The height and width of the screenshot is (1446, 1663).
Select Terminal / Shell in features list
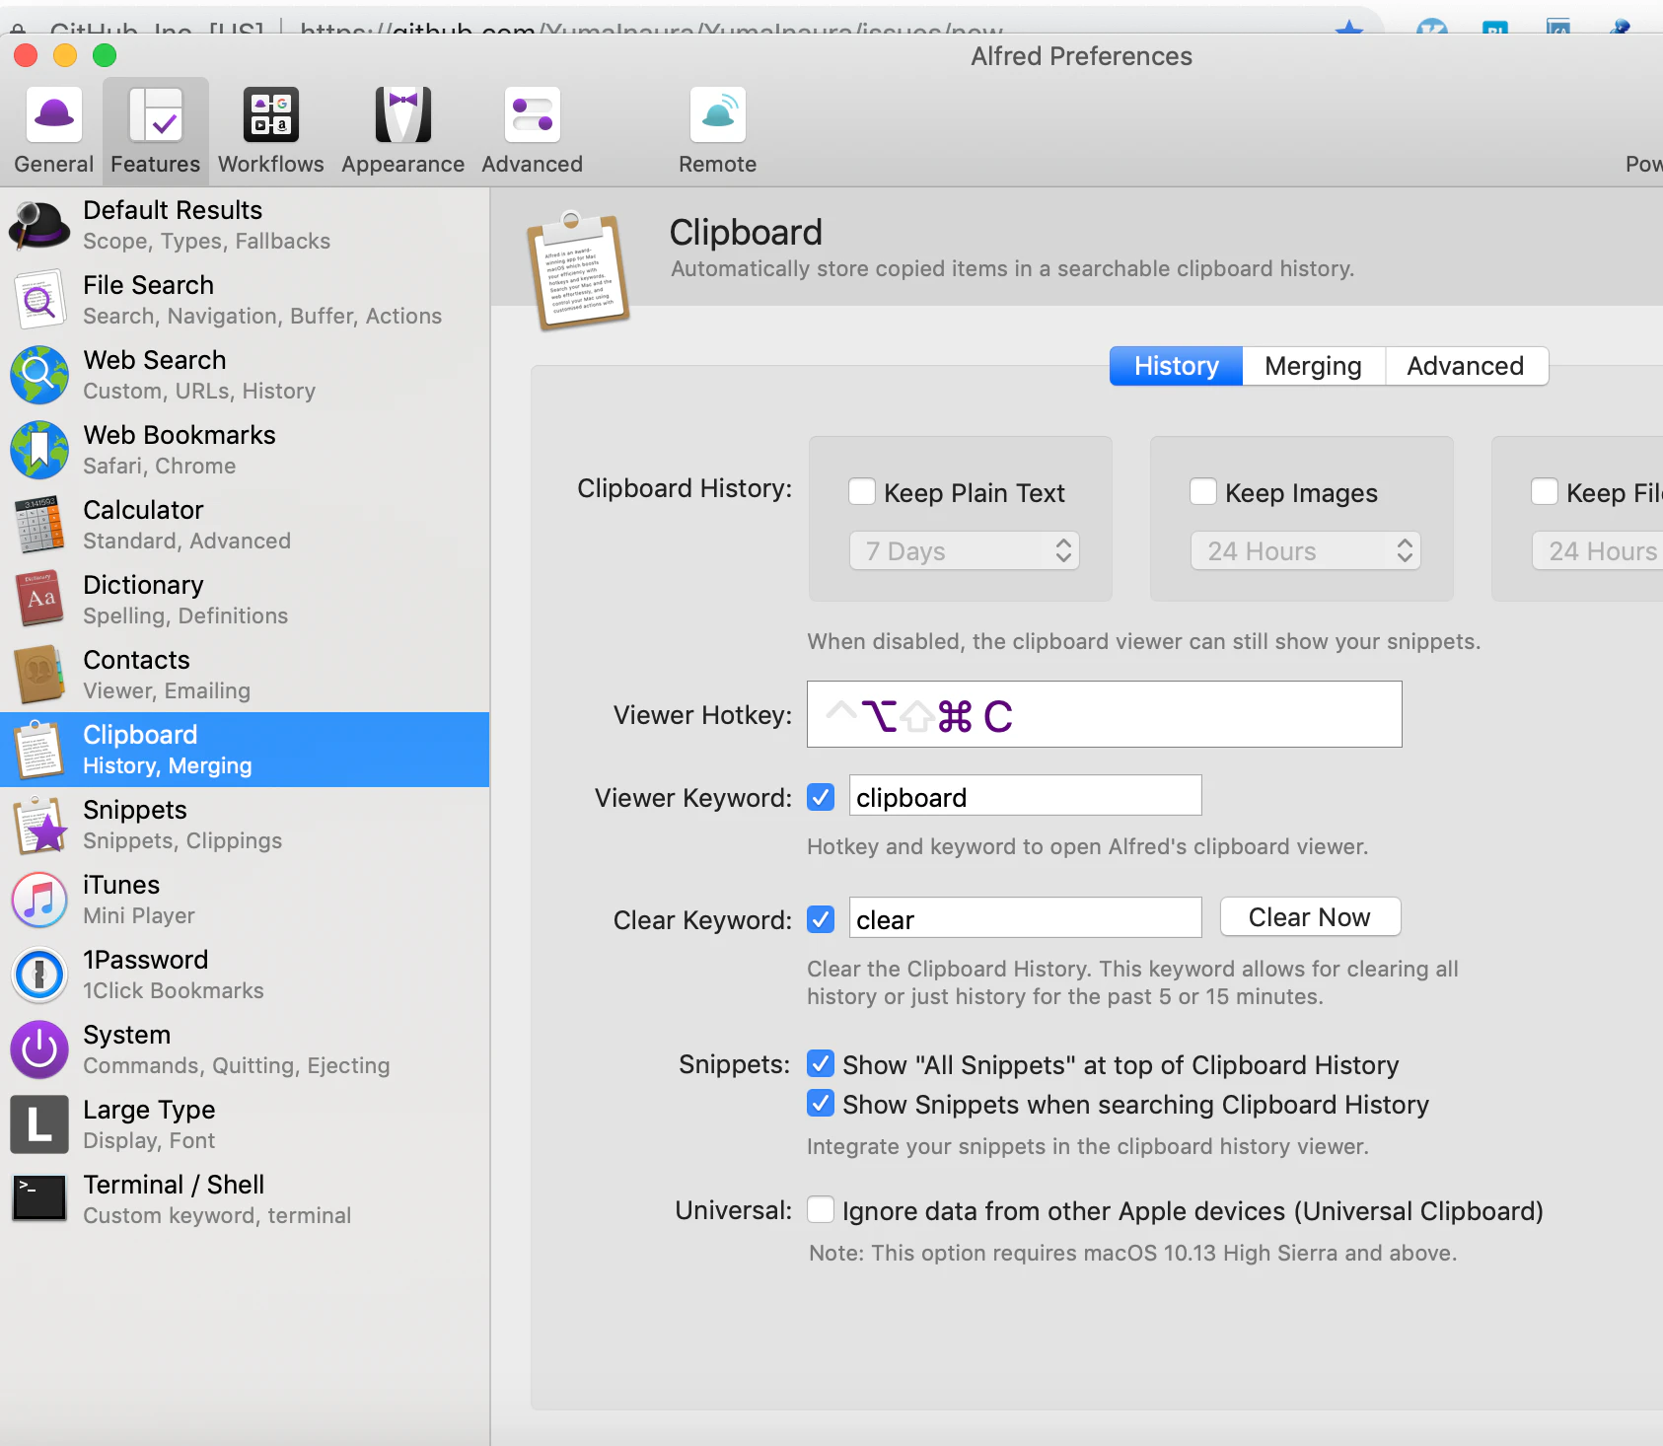(245, 1199)
